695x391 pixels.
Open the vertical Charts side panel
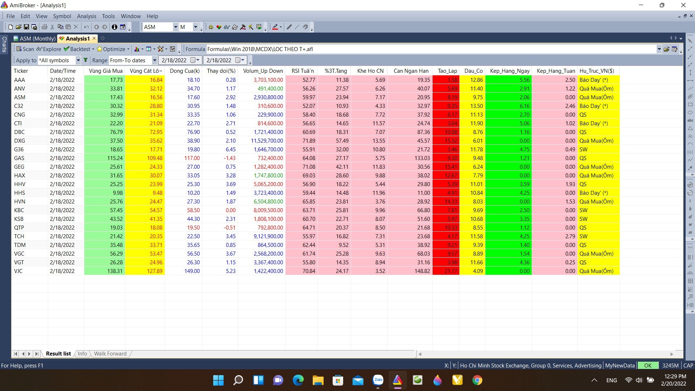pyautogui.click(x=4, y=44)
